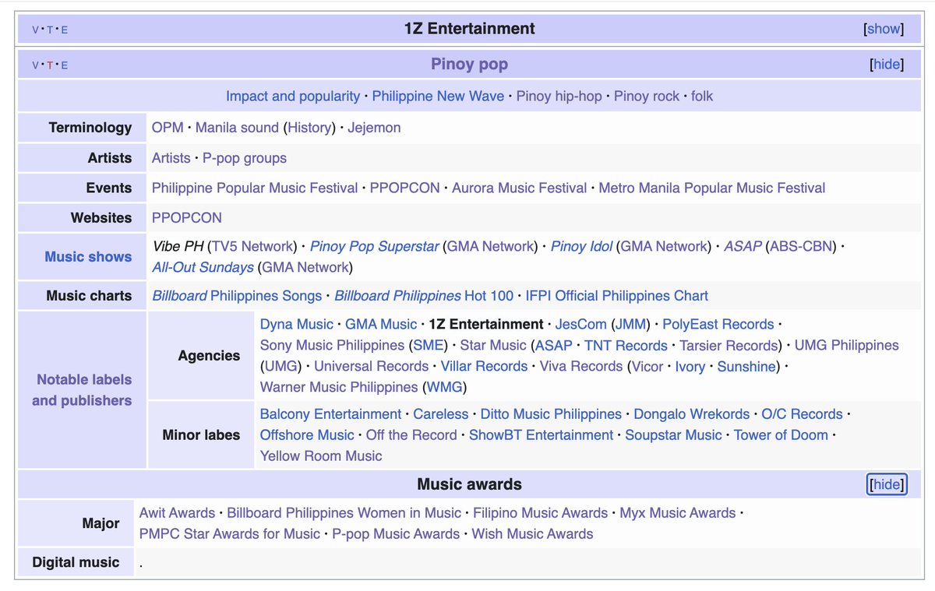Open T link in 1Z Entertainment navbar
Viewport: 935px width, 591px height.
50,30
